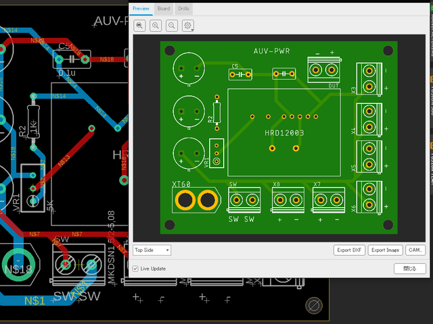Image resolution: width=433 pixels, height=324 pixels.
Task: Click the left XT60 pad in the preview
Action: tap(185, 200)
